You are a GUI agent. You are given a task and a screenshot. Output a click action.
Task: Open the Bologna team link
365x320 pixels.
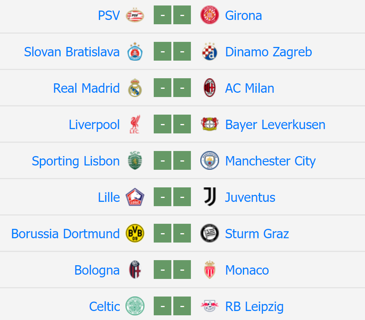(97, 270)
